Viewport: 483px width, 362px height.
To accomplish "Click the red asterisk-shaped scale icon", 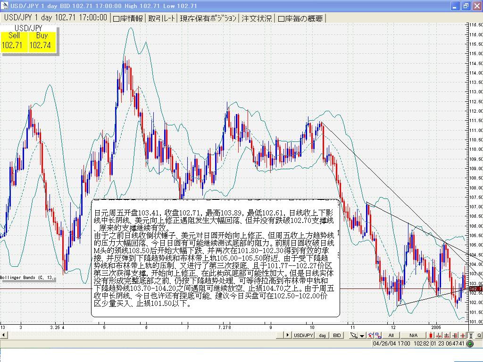I will coord(463,335).
